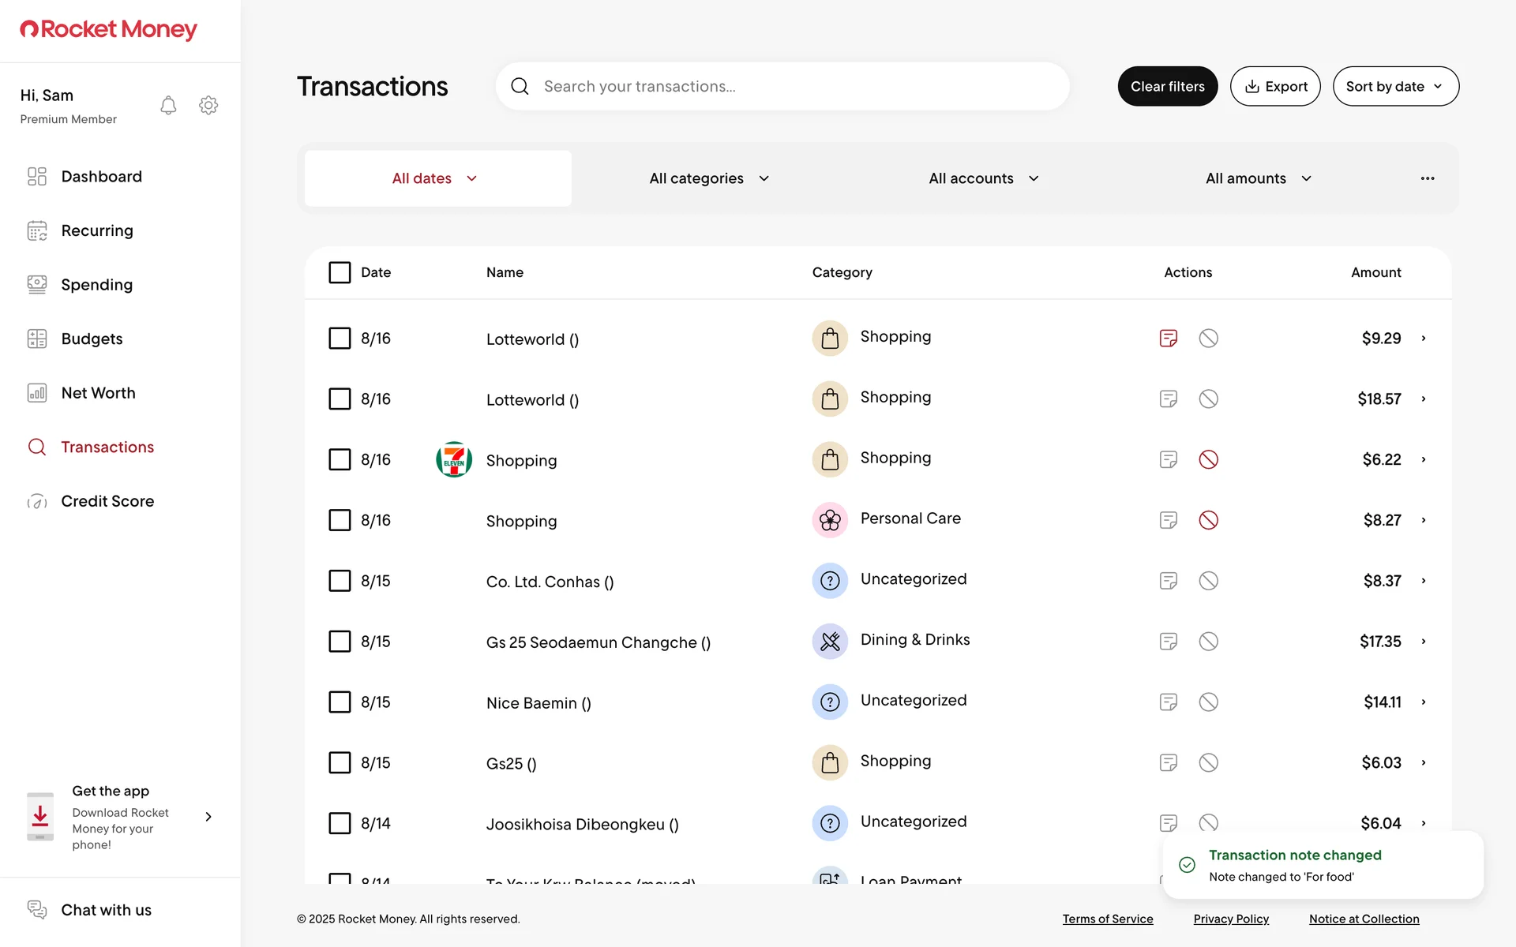
Task: Expand the Sort by date dropdown
Action: (1395, 86)
